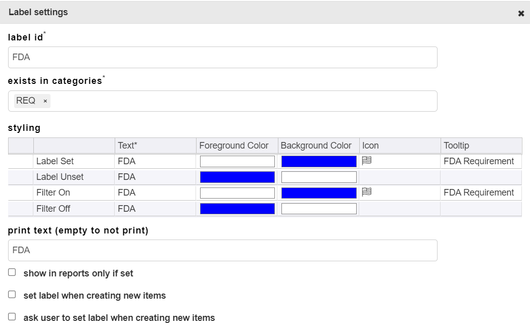Click the Background Color column header
The height and width of the screenshot is (332, 530).
pos(318,146)
